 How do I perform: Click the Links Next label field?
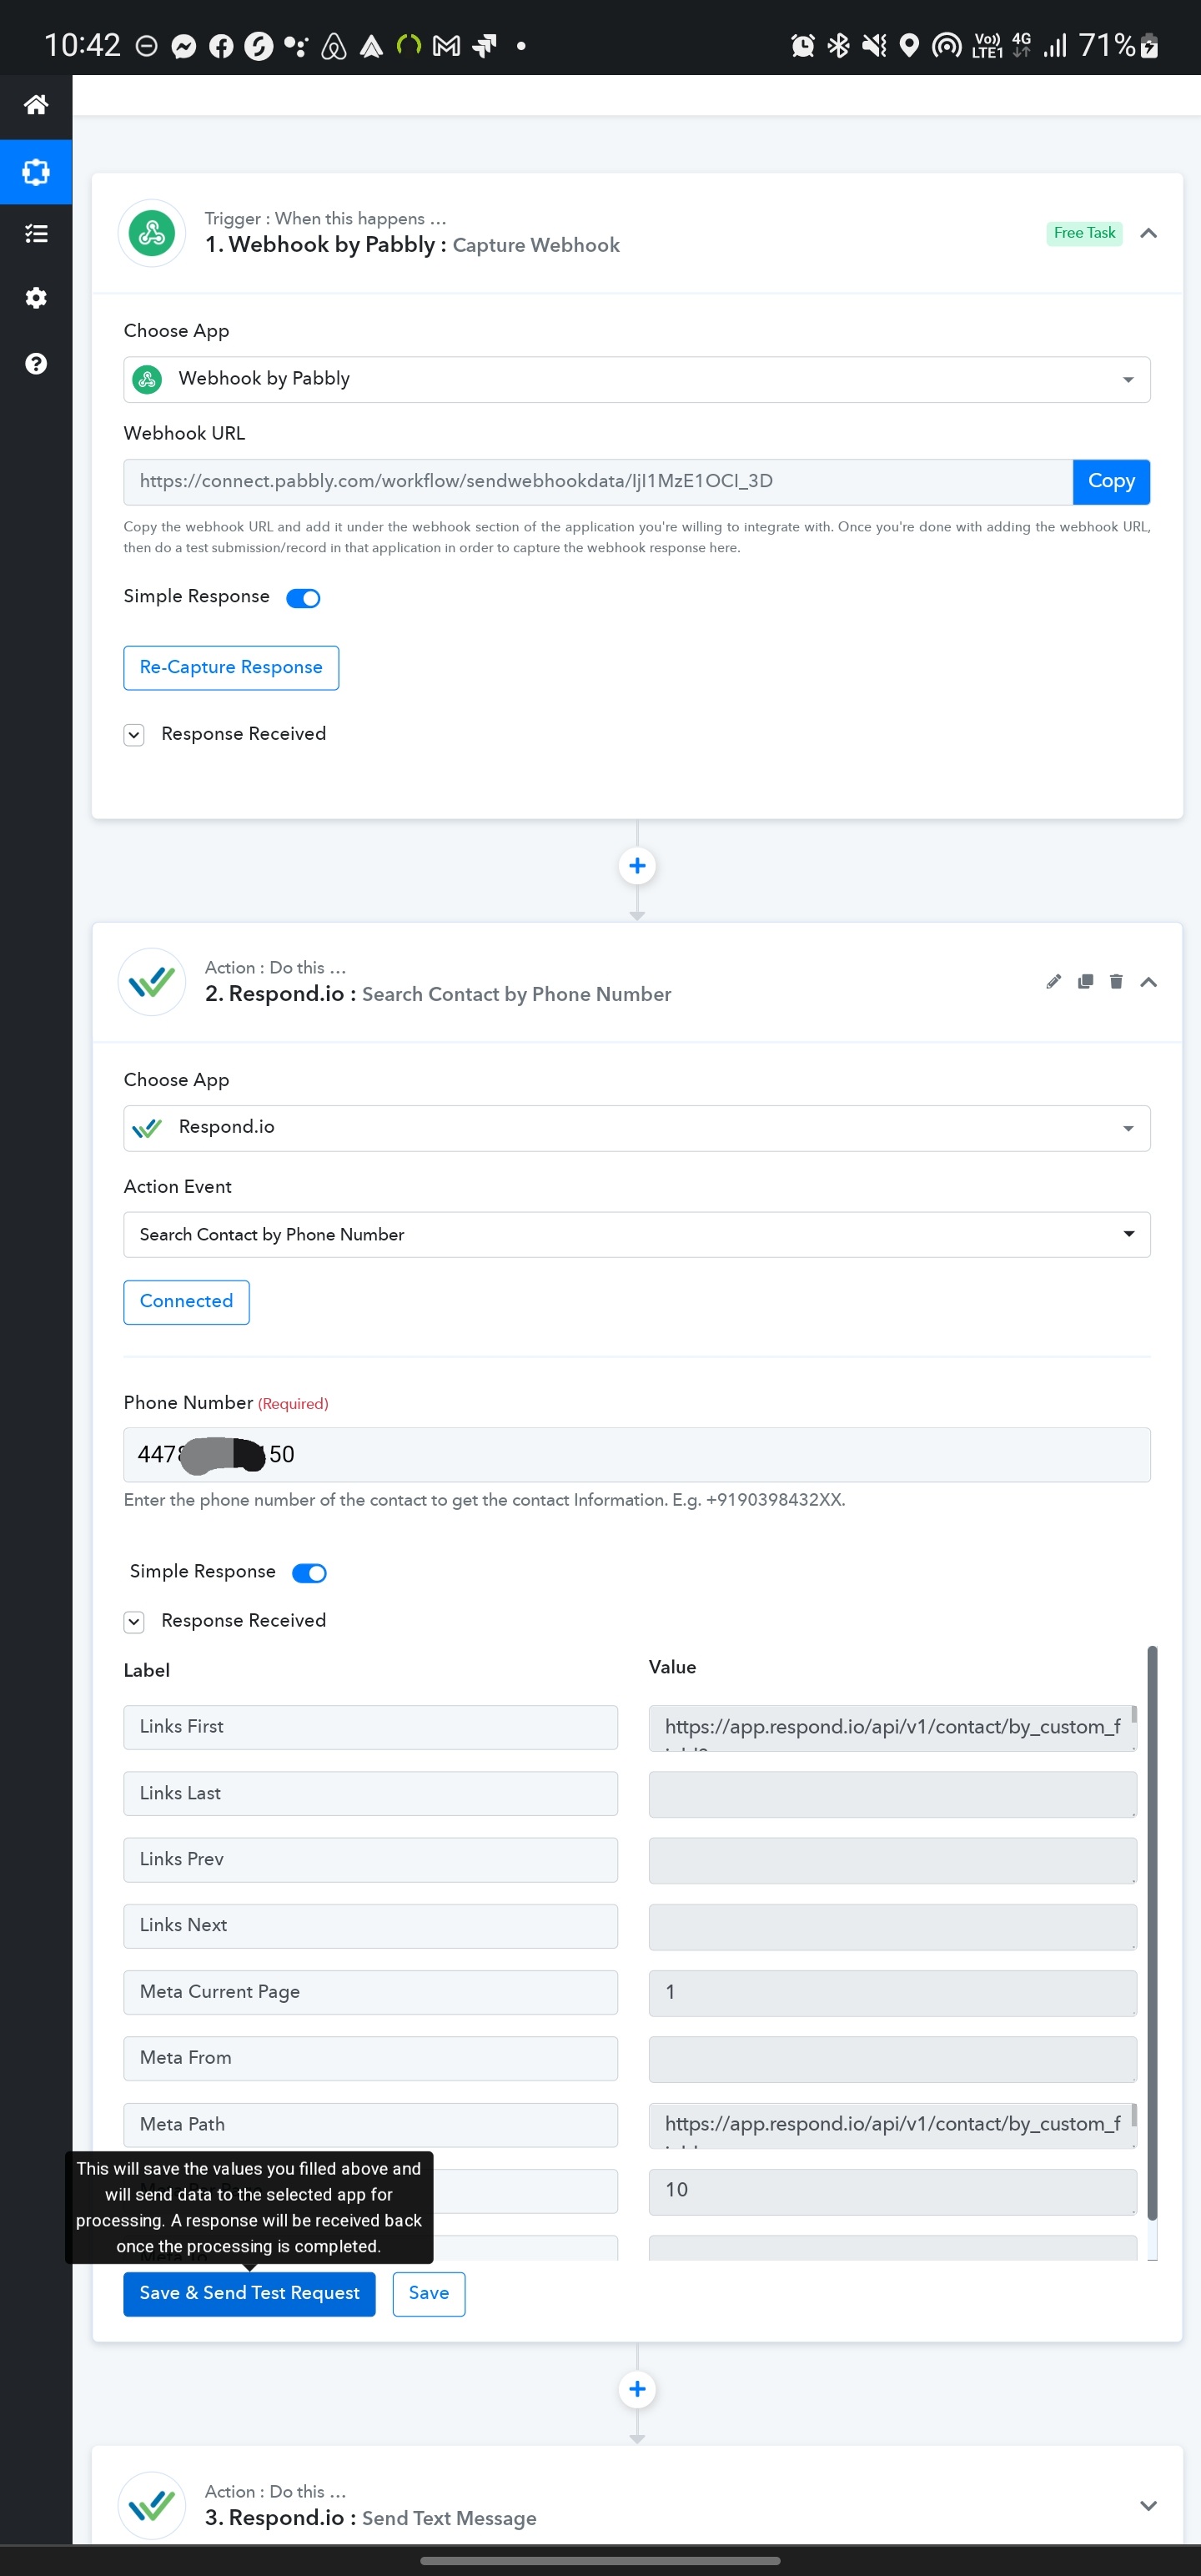coord(370,1926)
